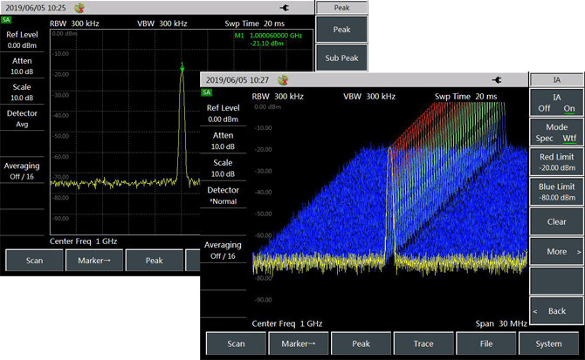Toggle the IA Off/On softkey
Viewport: 585px width, 360px height.
click(556, 102)
